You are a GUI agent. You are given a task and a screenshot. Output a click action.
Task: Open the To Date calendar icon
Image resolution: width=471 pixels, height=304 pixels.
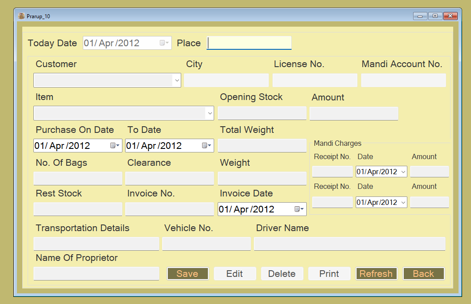[x=207, y=145]
